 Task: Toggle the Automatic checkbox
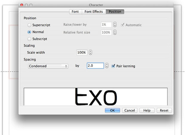coord(122,25)
